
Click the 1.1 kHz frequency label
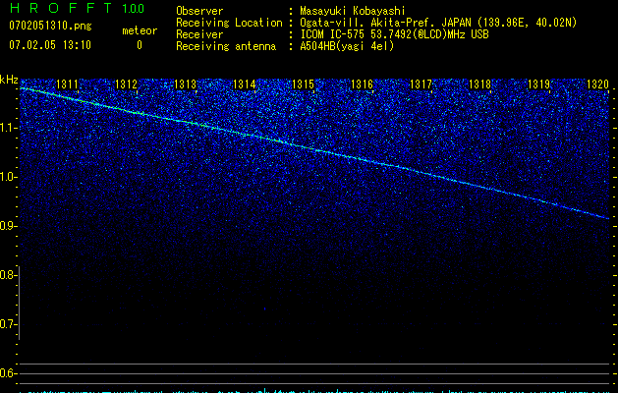tap(8, 128)
